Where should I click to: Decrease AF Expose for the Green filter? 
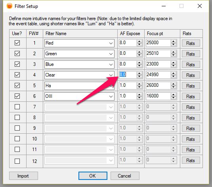click(x=139, y=55)
